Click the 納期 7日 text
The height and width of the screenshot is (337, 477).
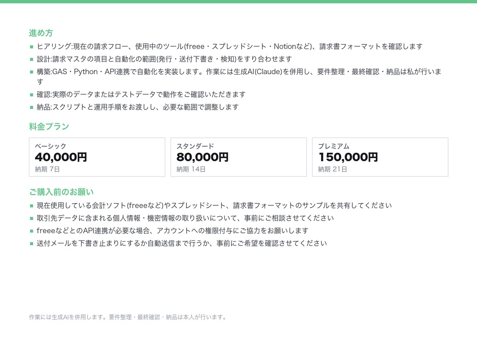click(x=47, y=169)
